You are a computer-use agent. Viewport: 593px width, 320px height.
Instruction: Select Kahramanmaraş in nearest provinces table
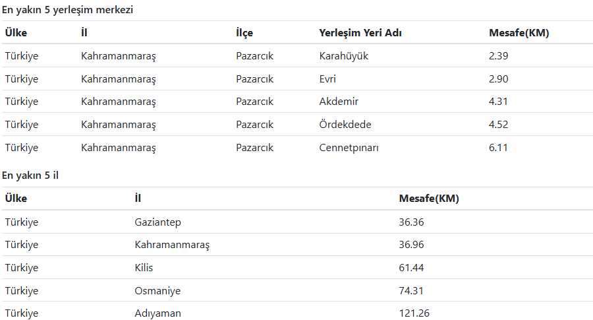pyautogui.click(x=172, y=245)
